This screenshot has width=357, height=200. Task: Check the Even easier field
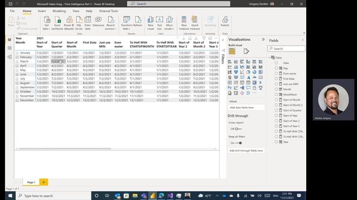276,73
